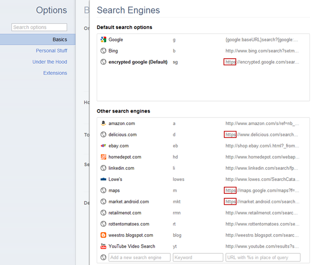The image size is (313, 265).
Task: Click the Keyword input box
Action: point(192,258)
